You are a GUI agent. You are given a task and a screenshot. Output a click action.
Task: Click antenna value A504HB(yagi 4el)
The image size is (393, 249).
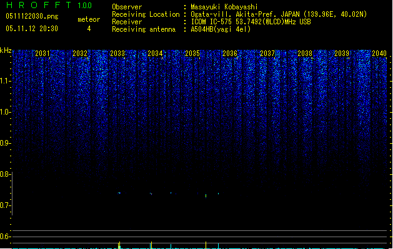tap(221, 29)
